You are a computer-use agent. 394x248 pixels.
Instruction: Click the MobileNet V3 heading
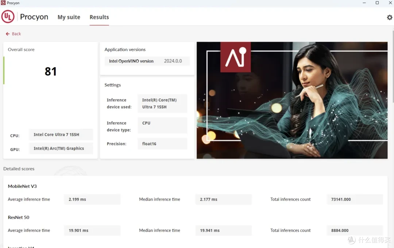pos(22,186)
